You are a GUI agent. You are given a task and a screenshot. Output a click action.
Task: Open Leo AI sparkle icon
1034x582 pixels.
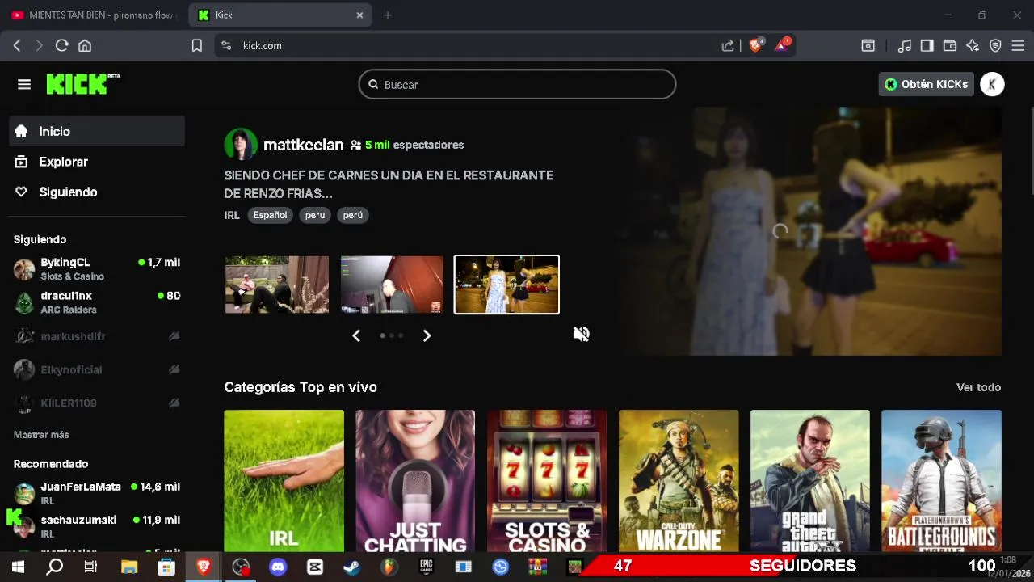click(973, 46)
